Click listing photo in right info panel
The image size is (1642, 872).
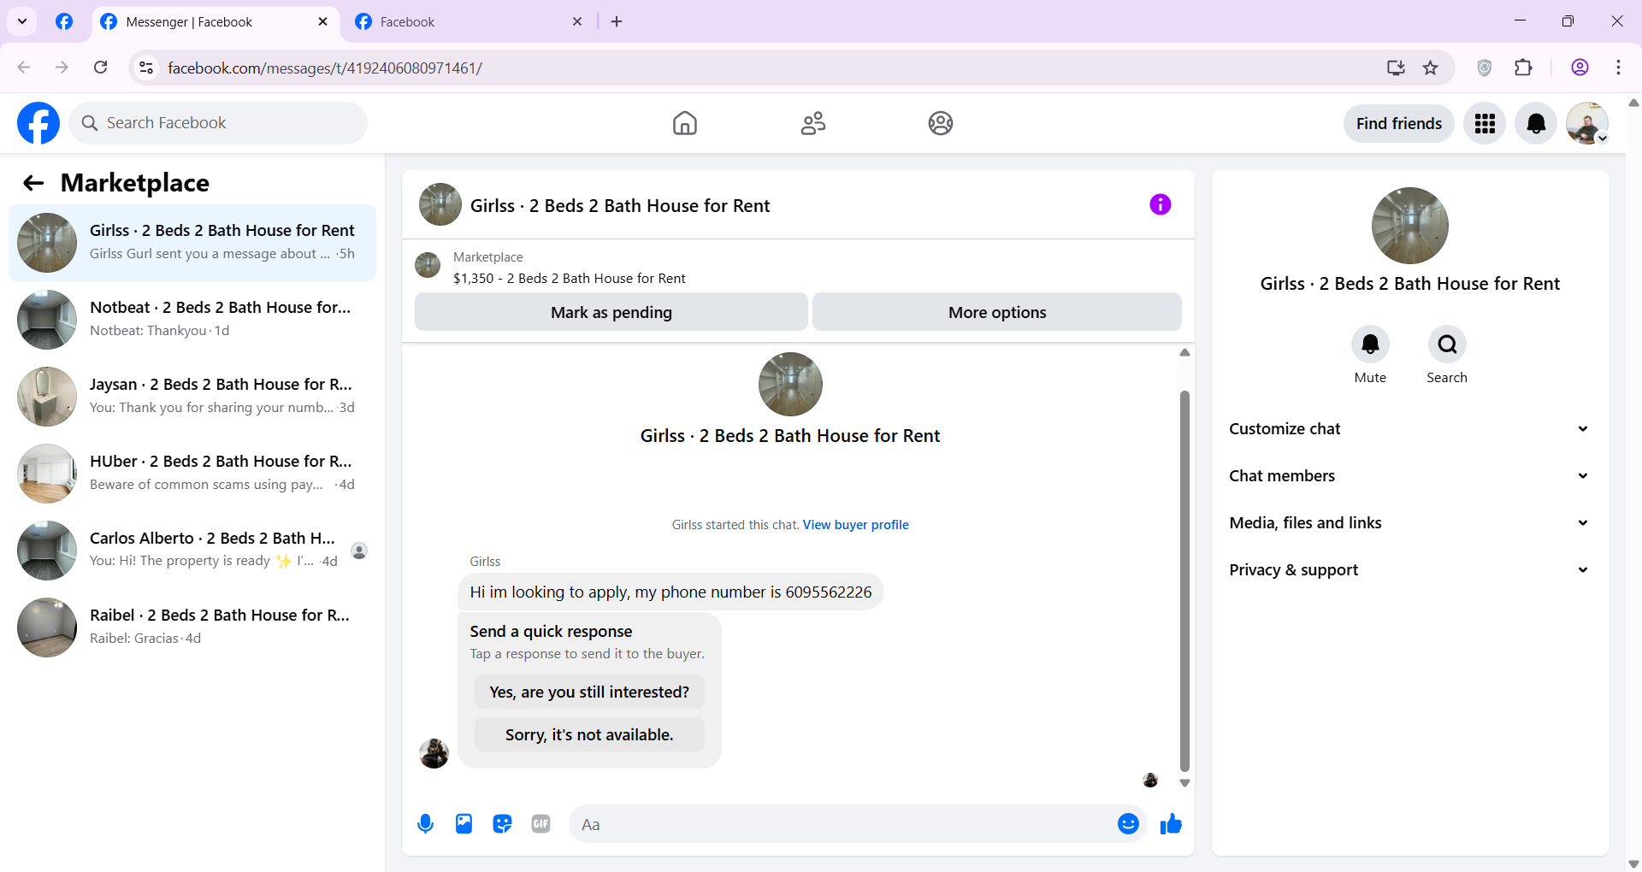point(1409,226)
